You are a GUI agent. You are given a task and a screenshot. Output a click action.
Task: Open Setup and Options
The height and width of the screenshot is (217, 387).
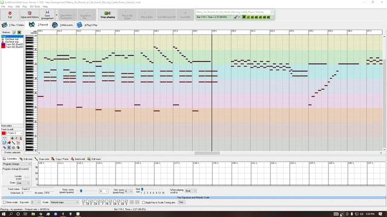coord(30,14)
